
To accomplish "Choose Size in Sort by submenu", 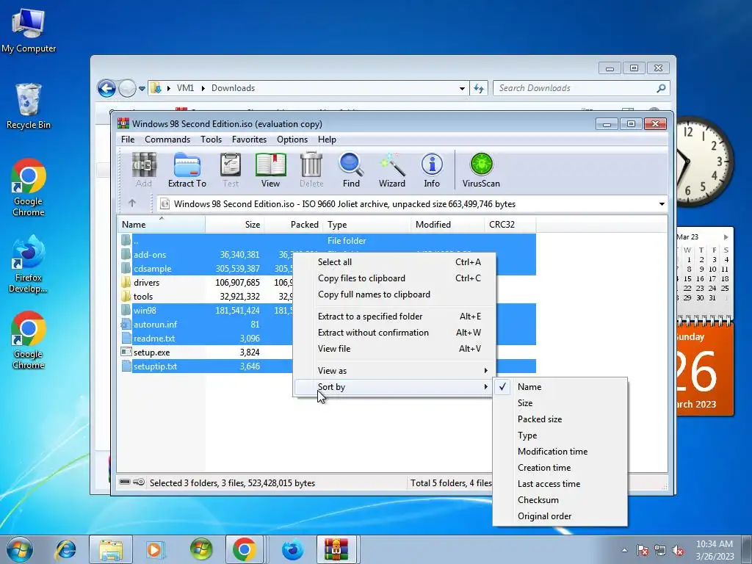I will (560, 403).
